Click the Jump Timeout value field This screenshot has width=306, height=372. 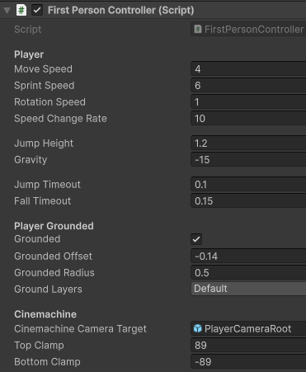[x=248, y=184]
